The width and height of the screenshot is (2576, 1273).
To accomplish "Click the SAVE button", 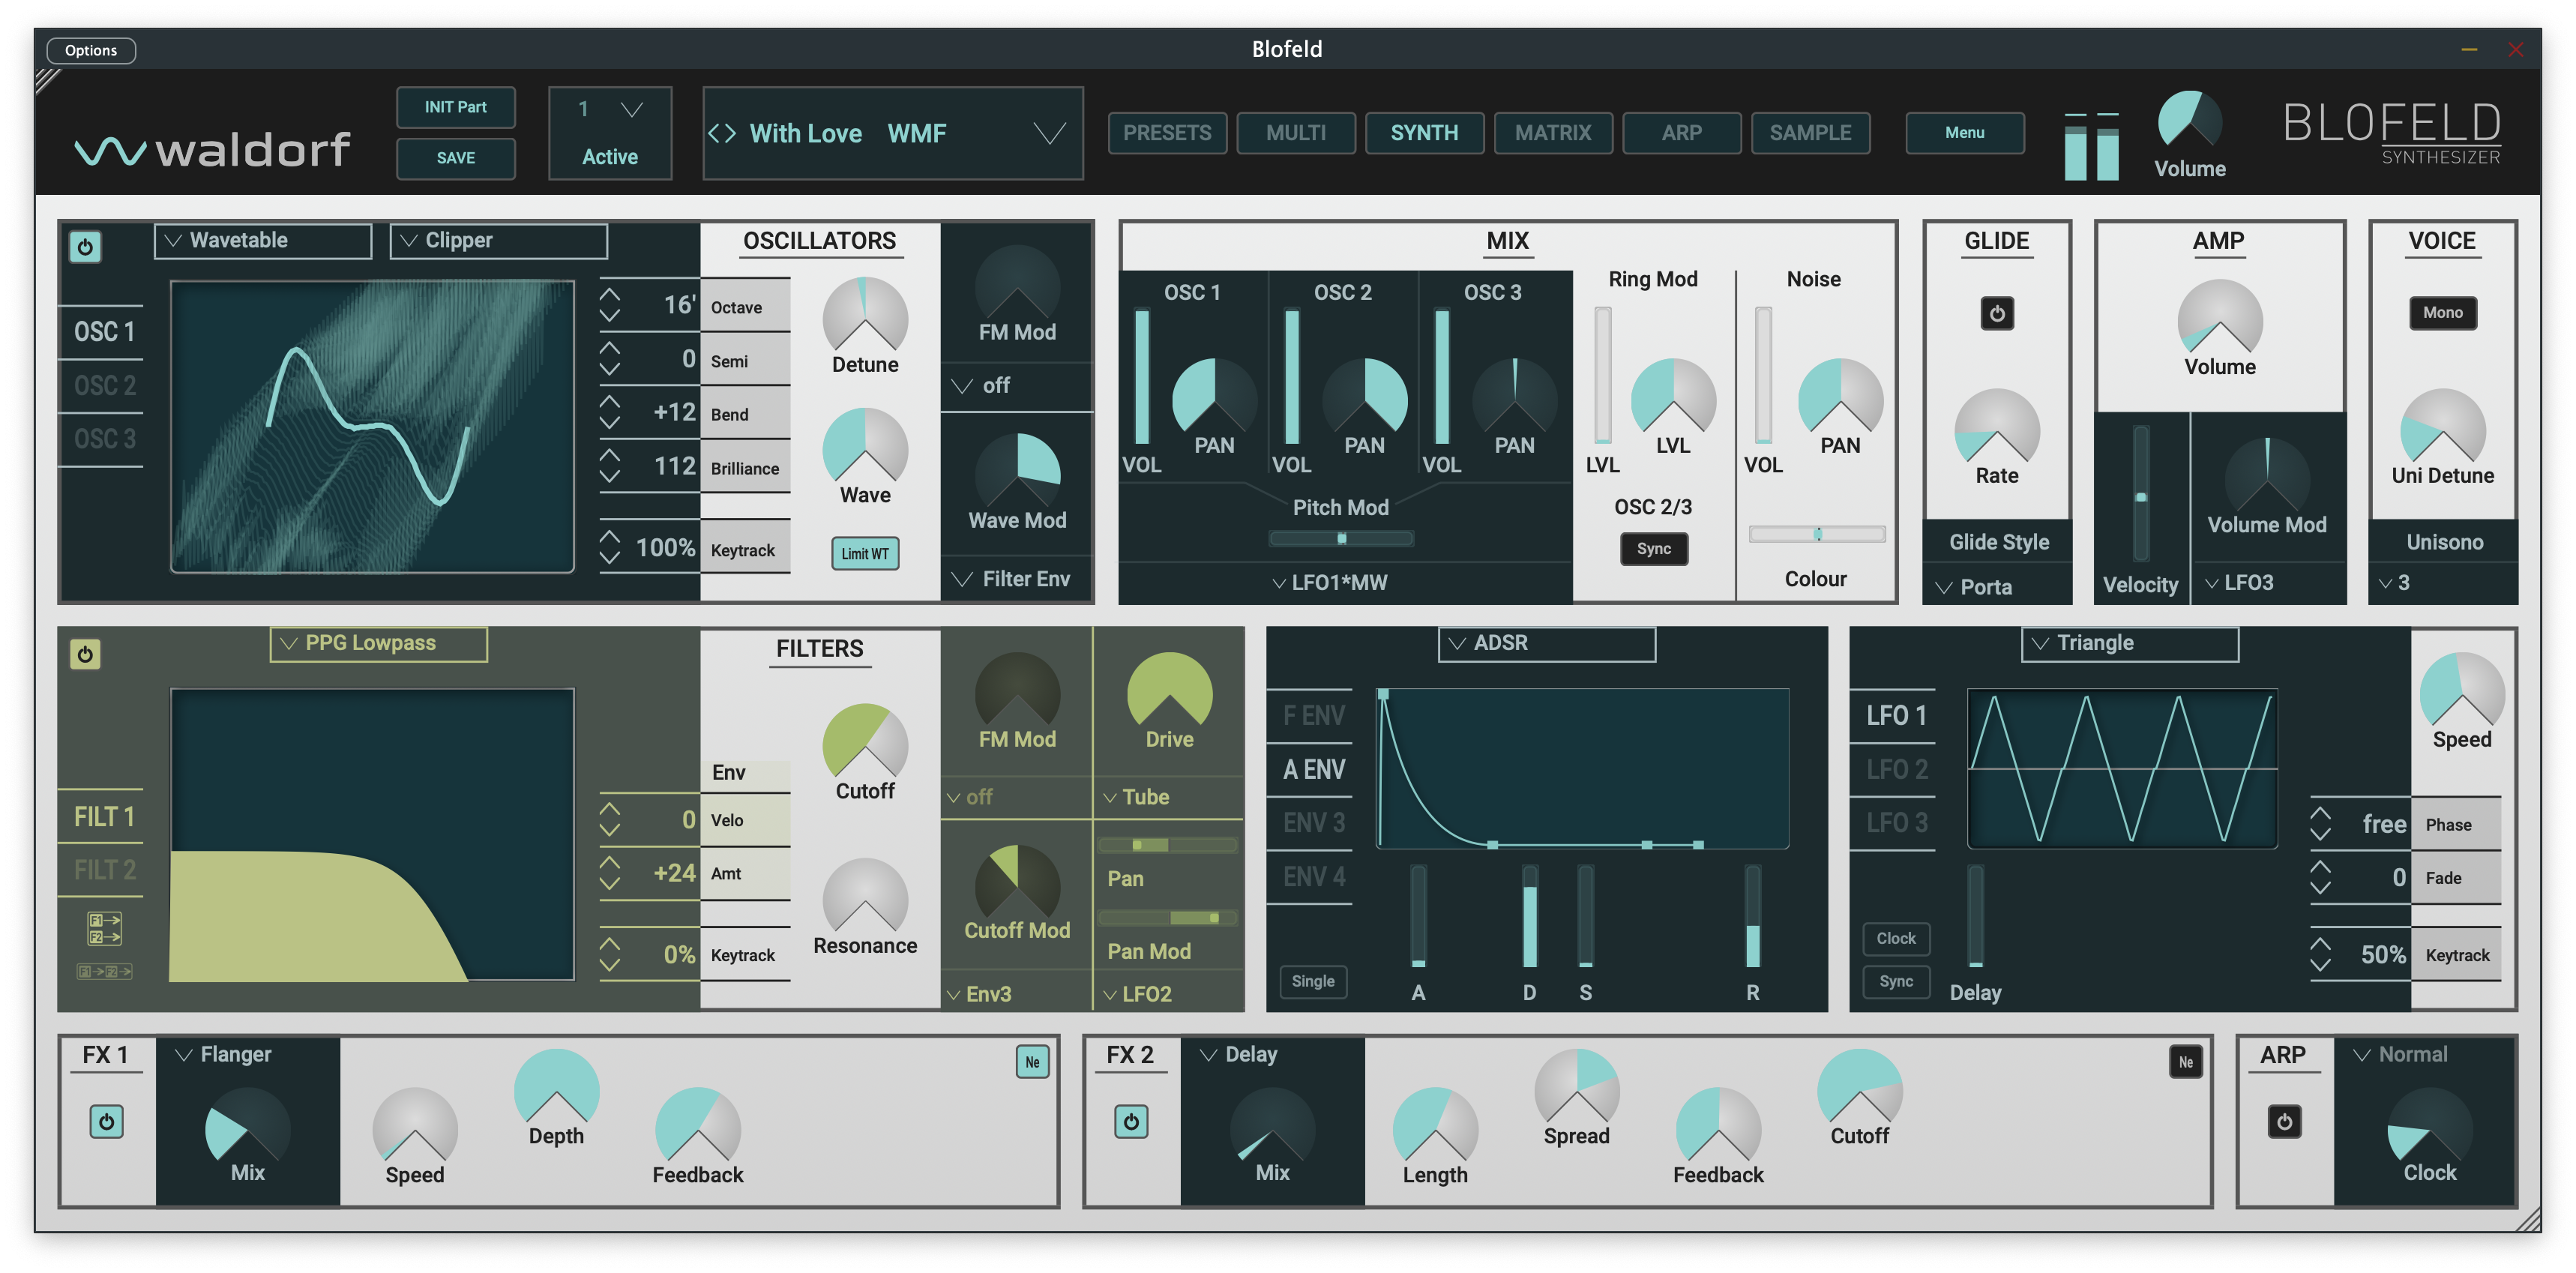I will [455, 157].
